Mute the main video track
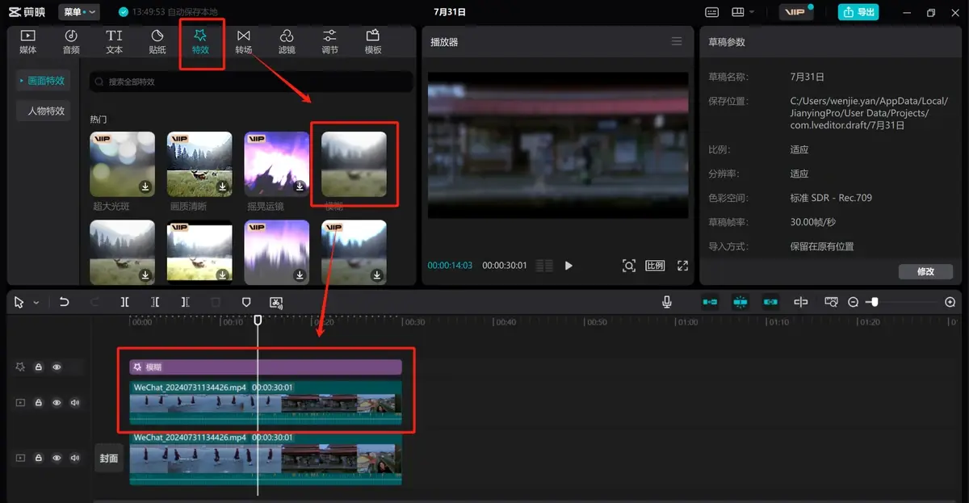The height and width of the screenshot is (503, 969). [75, 458]
